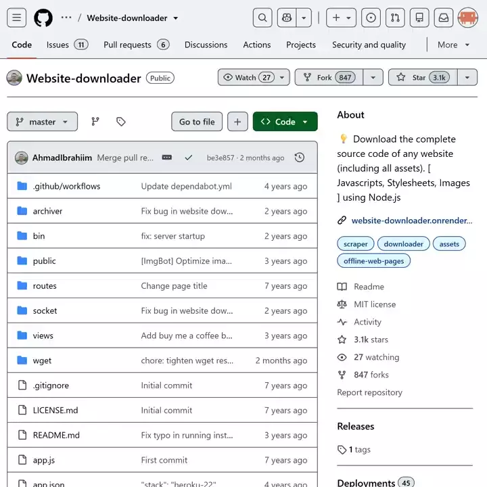Expand the Watch options dropdown arrow
The height and width of the screenshot is (487, 487).
click(x=282, y=77)
